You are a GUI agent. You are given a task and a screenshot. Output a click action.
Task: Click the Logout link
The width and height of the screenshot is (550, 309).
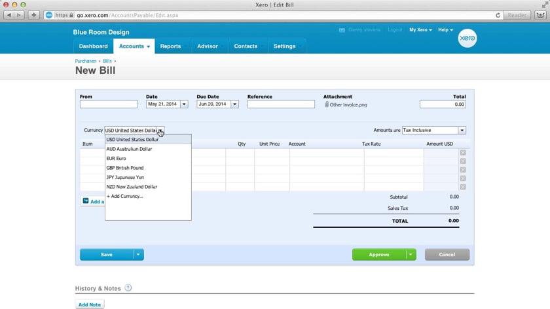pos(395,30)
